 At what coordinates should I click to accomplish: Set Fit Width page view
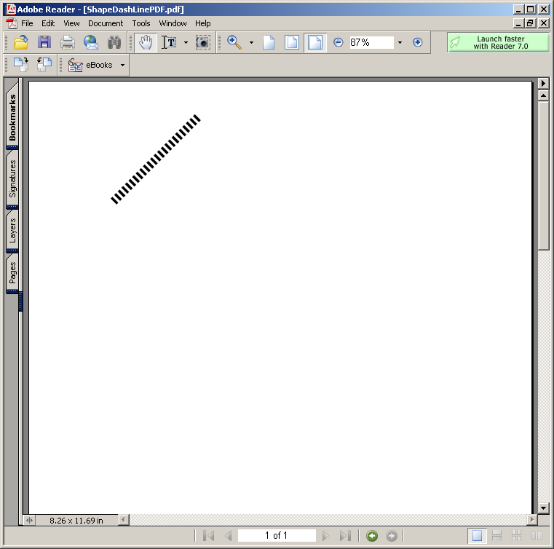315,42
